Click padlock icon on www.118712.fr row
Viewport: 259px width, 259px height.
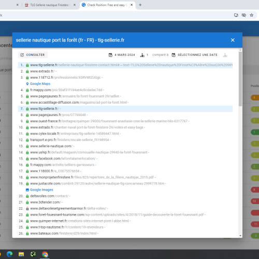(27, 78)
